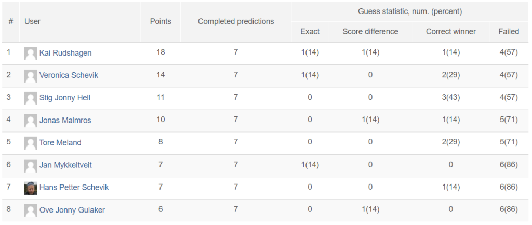Viewport: 532px width, 225px height.
Task: Open Jonas Malmros's profile link
Action: [x=65, y=120]
